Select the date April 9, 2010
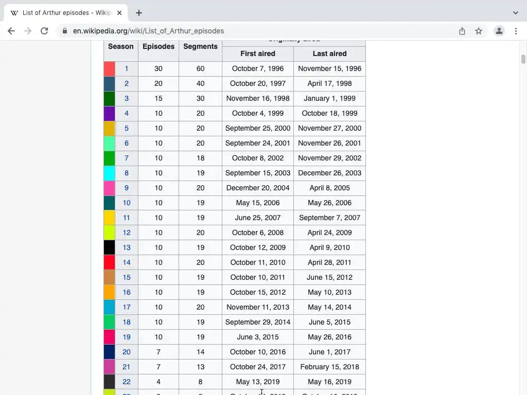This screenshot has width=527, height=395. [330, 247]
